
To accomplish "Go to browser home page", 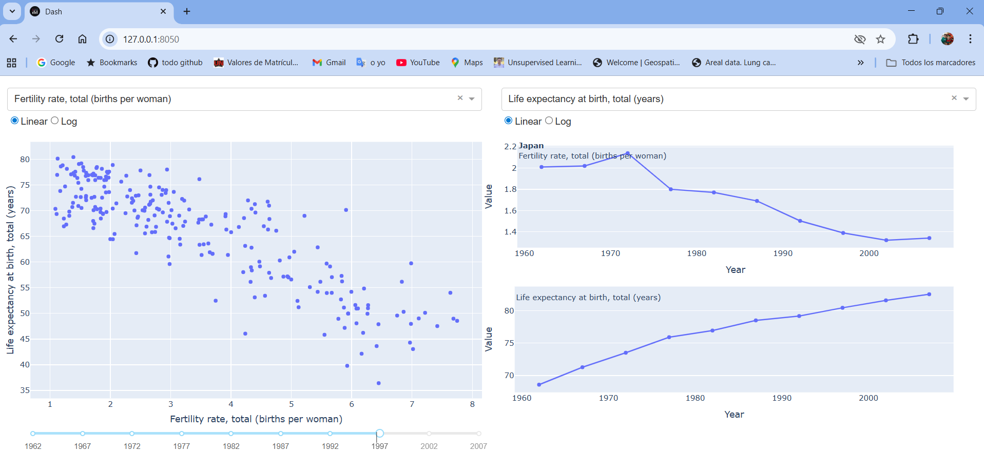I will [x=82, y=39].
